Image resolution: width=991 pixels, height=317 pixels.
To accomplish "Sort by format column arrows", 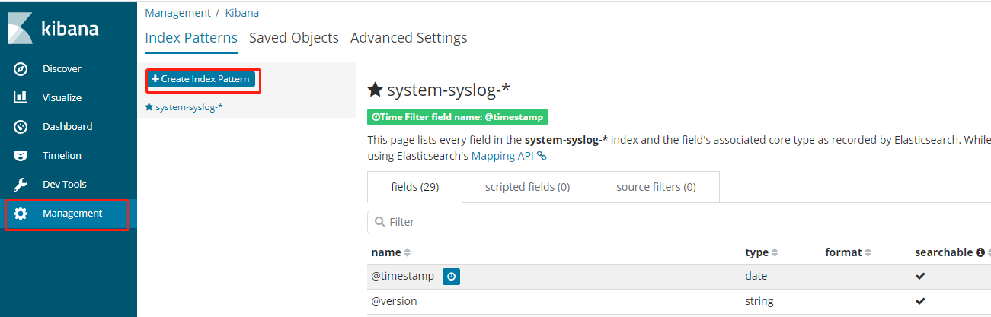I will click(868, 252).
